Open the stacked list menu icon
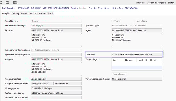This screenshot has width=176, height=101. click(15, 2)
